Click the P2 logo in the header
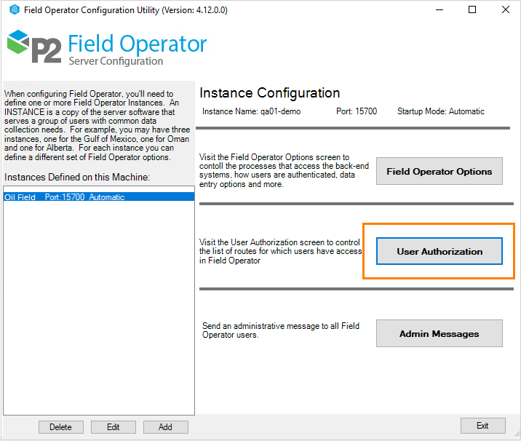 click(x=34, y=47)
